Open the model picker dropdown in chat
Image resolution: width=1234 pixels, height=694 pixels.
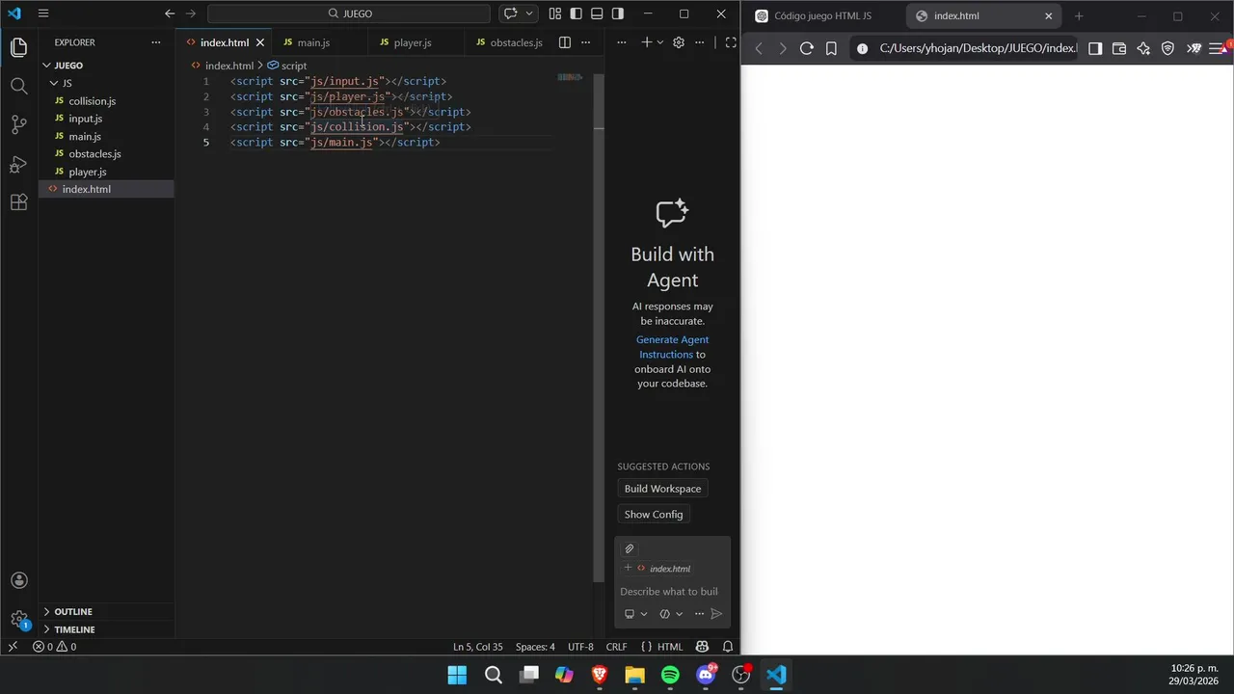(671, 614)
